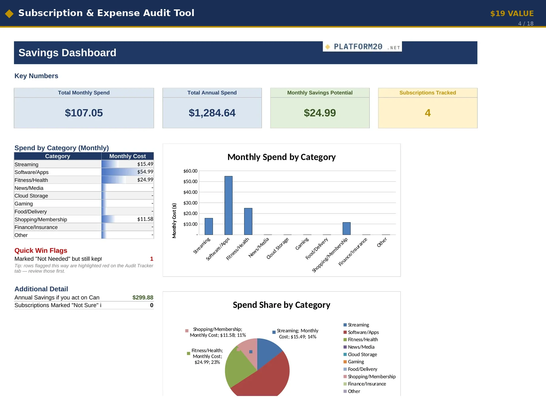The height and width of the screenshot is (413, 546).
Task: Click the Quick Win Flags heading
Action: click(41, 250)
